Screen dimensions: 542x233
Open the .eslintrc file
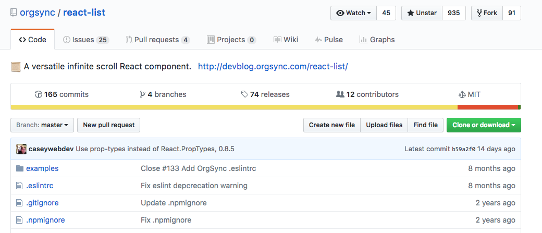pos(40,186)
